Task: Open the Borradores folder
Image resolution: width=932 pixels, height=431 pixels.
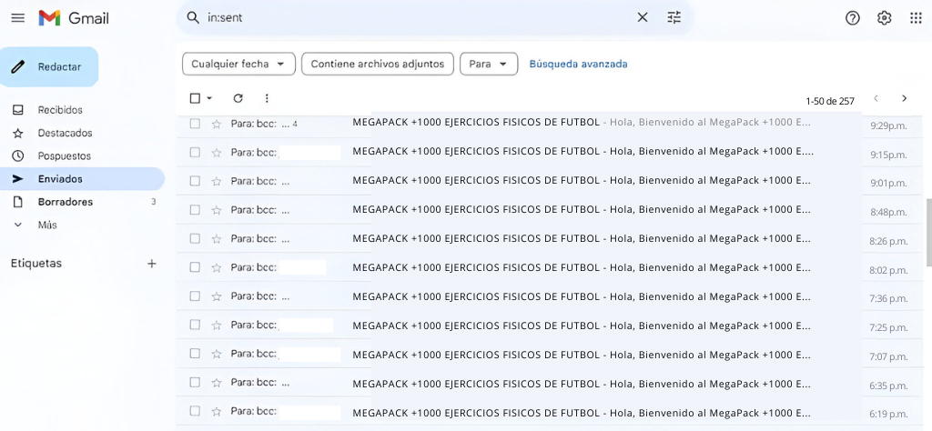Action: point(65,202)
